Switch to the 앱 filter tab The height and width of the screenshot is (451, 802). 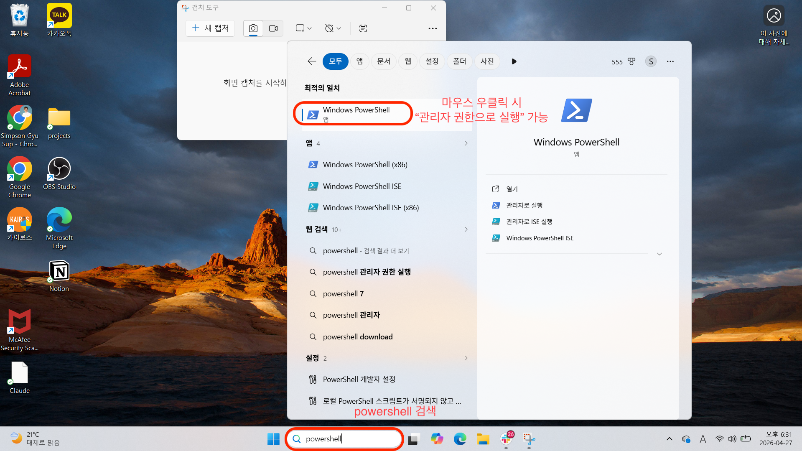pos(359,61)
